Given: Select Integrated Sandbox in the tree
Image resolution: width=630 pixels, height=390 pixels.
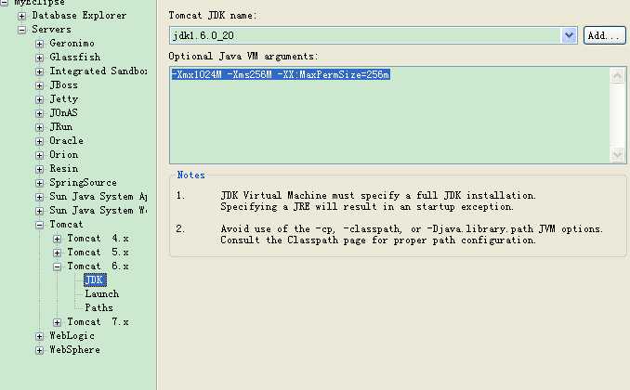Looking at the screenshot, I should pos(98,71).
